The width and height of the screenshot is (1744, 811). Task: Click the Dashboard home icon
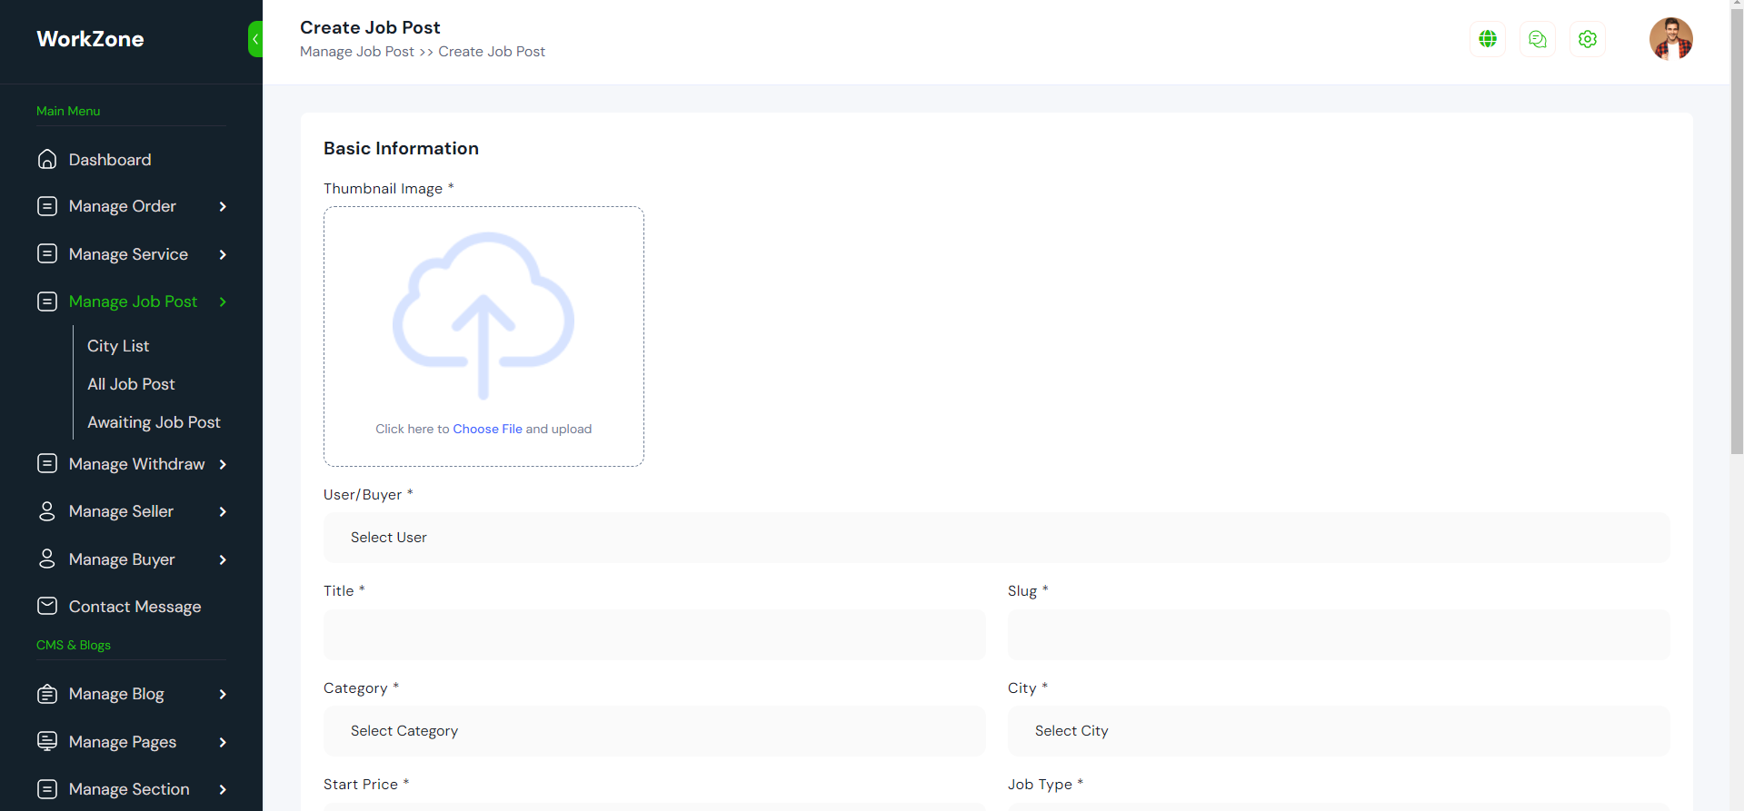click(47, 160)
